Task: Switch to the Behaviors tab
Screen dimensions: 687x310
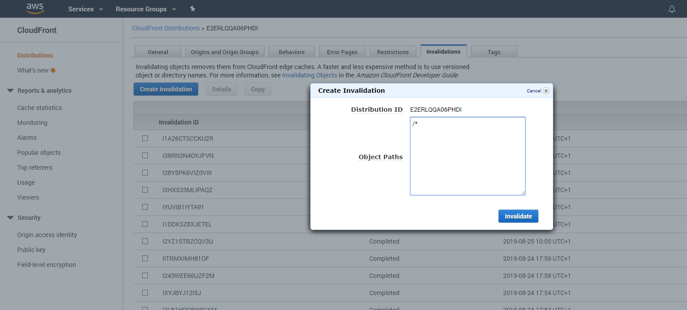Action: coord(291,52)
